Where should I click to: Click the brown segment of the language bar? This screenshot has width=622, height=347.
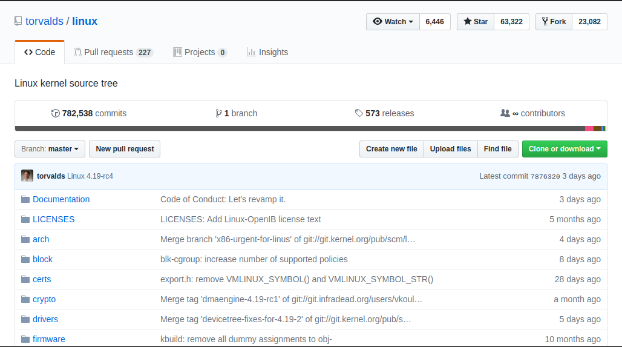[x=597, y=128]
